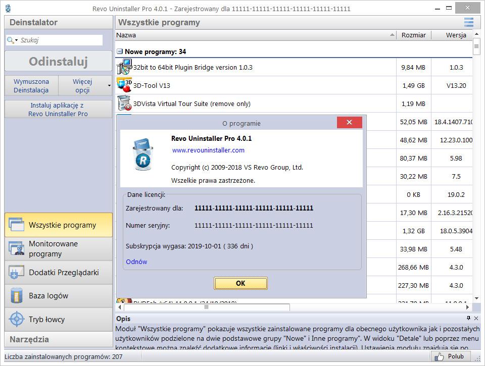Viewport: 485px width, 366px height.
Task: Switch to Monitorowane programy
Action: click(59, 248)
